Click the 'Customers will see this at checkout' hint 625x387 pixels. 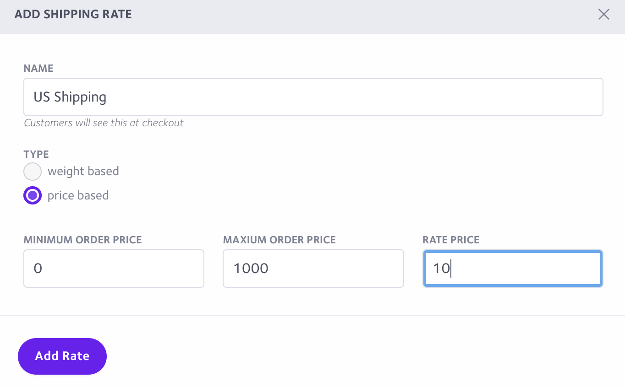point(104,123)
